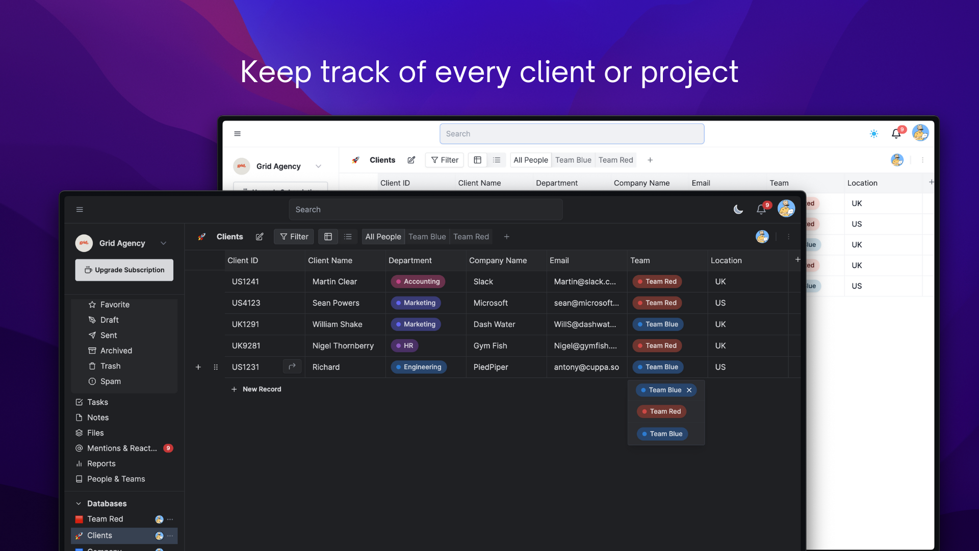979x551 pixels.
Task: Switch to Team Red tab
Action: click(x=471, y=237)
